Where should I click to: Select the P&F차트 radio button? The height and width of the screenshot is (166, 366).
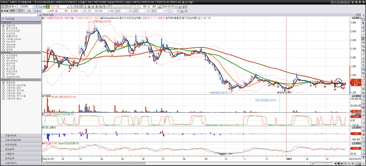(x=3, y=58)
